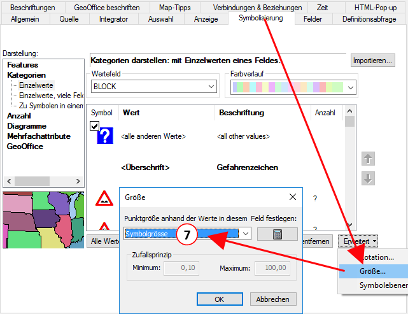Screen dimensions: 408x314
Task: Close the Größe dialog
Action: 293,197
